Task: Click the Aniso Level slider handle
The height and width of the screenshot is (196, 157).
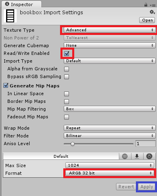Action: [x=73, y=144]
